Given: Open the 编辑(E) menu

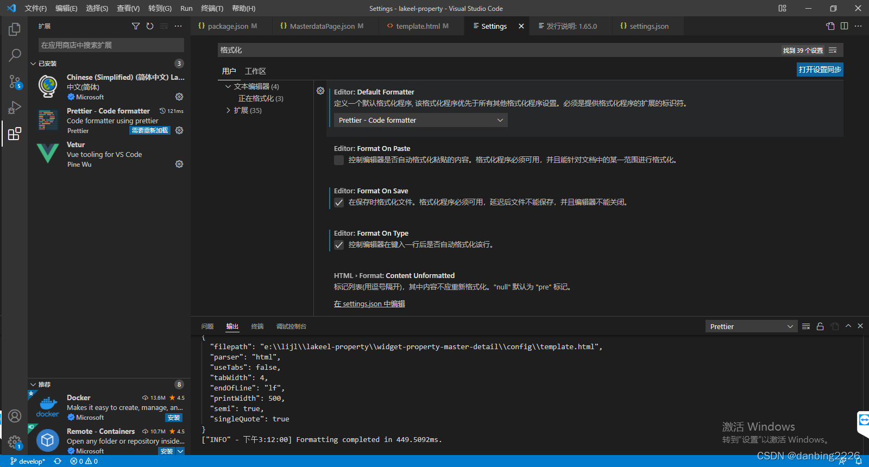Looking at the screenshot, I should pos(66,8).
